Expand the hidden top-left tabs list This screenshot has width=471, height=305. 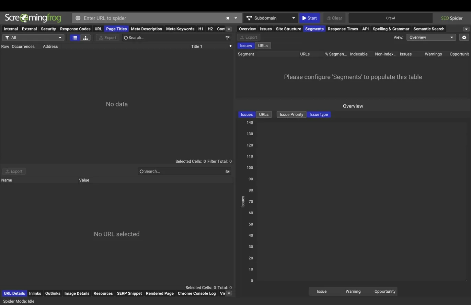pos(229,29)
